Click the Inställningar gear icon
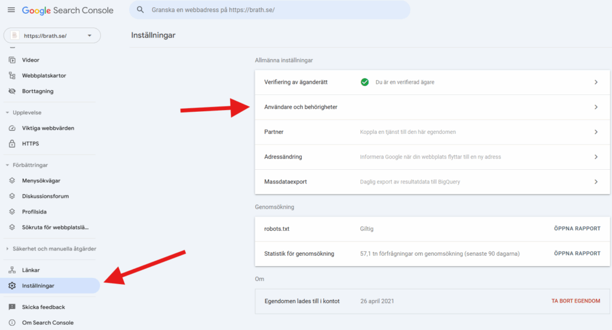The height and width of the screenshot is (330, 612). point(11,286)
